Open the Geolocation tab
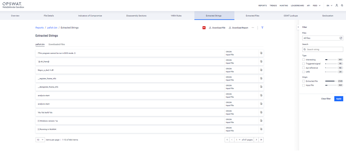Viewport: 346px width, 152px height. point(328,16)
